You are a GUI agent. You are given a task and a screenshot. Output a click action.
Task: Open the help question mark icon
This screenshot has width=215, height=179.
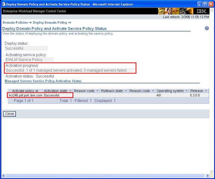pos(207,29)
